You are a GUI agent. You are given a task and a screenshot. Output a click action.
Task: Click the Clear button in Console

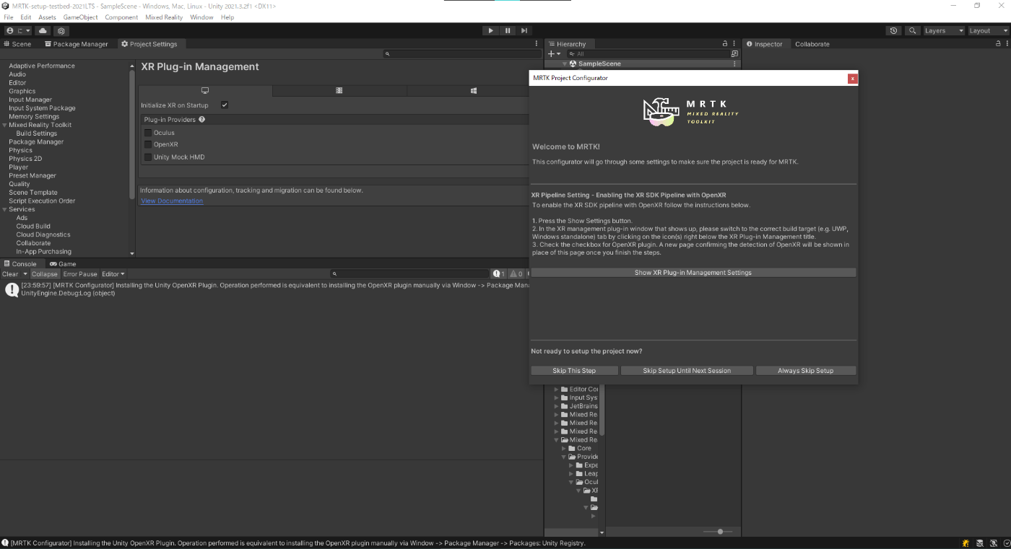[10, 274]
